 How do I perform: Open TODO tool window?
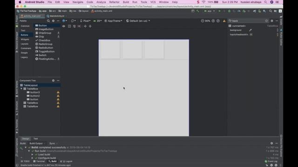25,161
